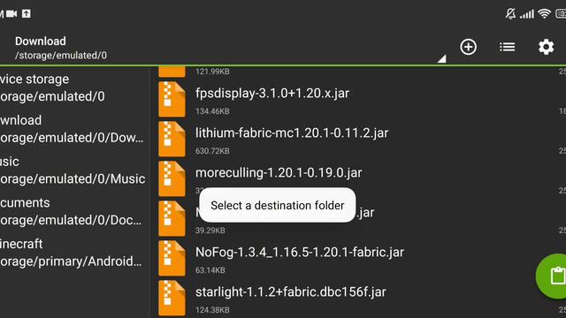Open the list view options icon
Viewport: 566px width, 318px height.
point(507,47)
